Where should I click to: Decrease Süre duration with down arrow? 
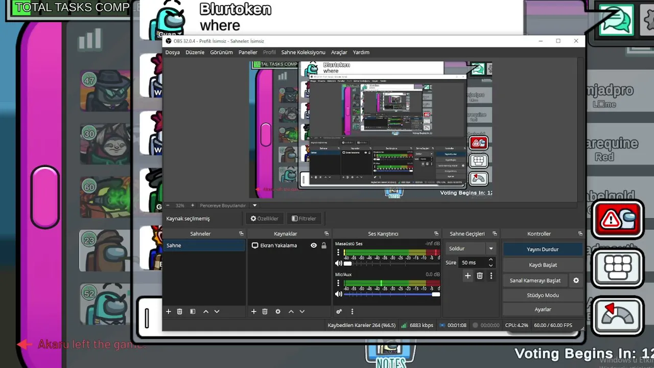[x=491, y=266]
